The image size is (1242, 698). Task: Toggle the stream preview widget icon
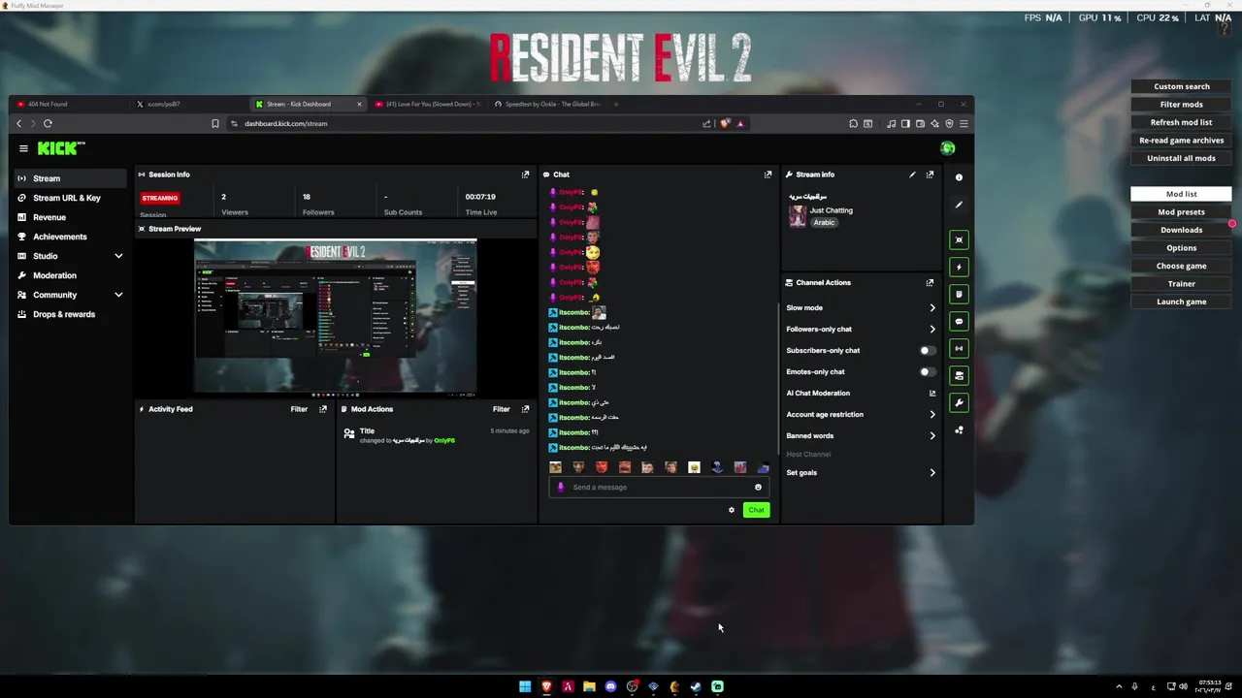click(959, 239)
